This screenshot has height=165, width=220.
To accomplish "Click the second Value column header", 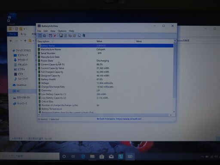I will 154,41.
